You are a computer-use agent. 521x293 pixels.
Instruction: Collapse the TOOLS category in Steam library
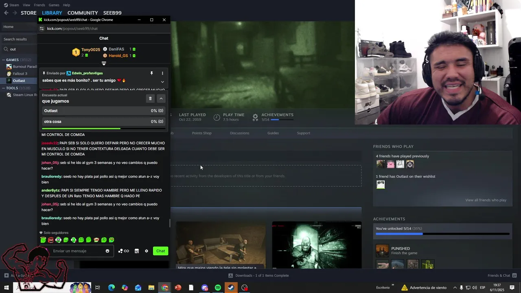3,88
